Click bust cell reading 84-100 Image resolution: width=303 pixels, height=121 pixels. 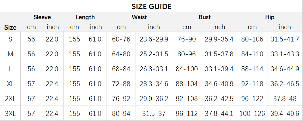click(187, 69)
